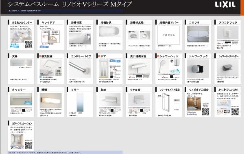Select the black swatch in カウンター card
The height and width of the screenshot is (154, 244).
point(23,110)
